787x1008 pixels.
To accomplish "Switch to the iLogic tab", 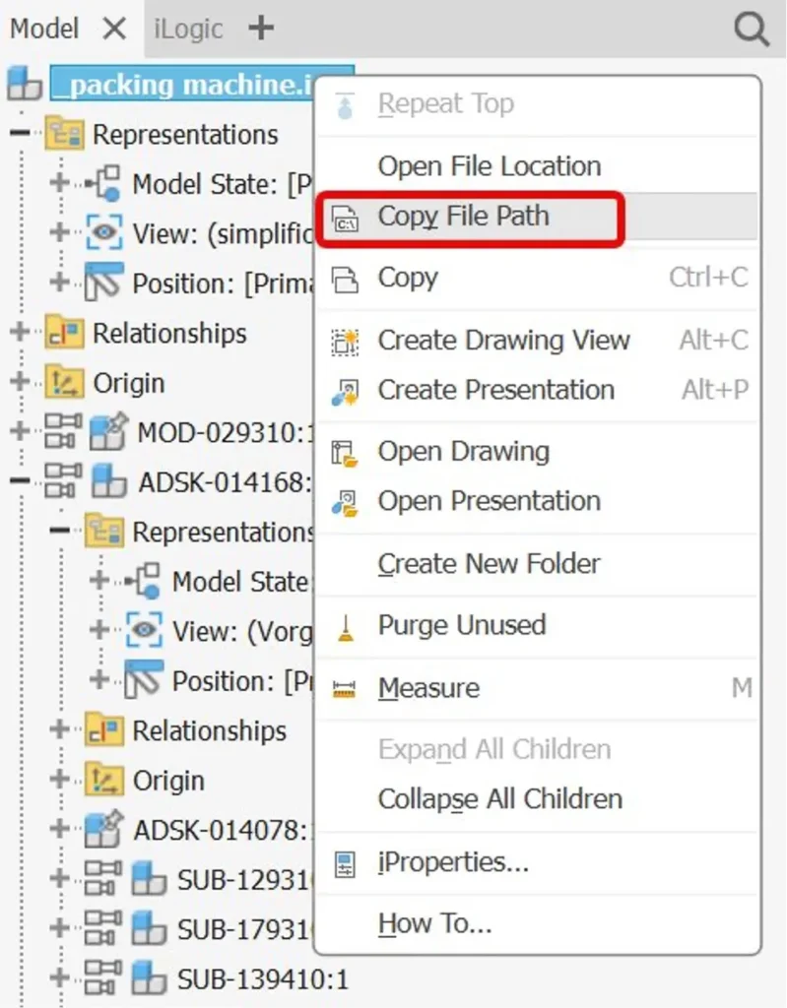I will click(188, 29).
